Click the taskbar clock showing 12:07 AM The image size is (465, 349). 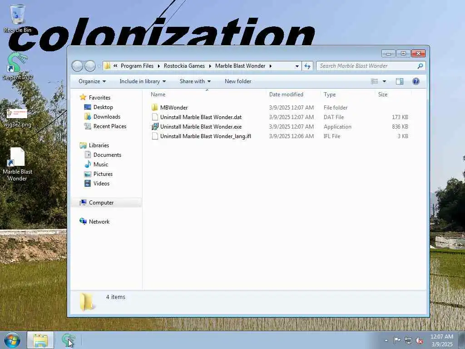[x=441, y=340]
